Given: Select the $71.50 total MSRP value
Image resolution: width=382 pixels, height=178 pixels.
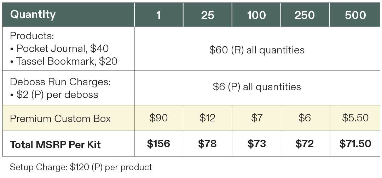Looking at the screenshot, I should pos(355,144).
